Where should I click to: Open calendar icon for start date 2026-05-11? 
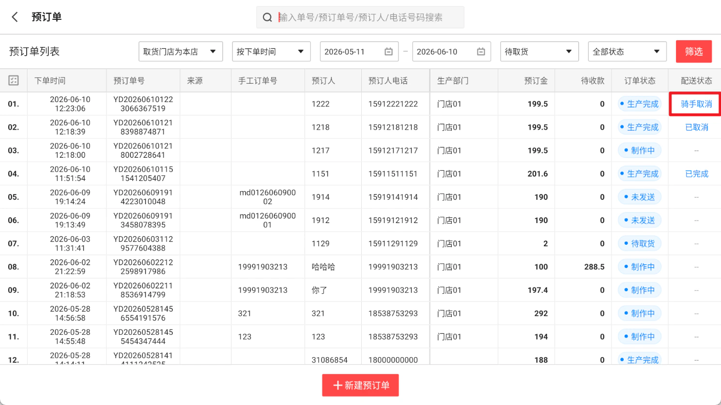click(388, 51)
